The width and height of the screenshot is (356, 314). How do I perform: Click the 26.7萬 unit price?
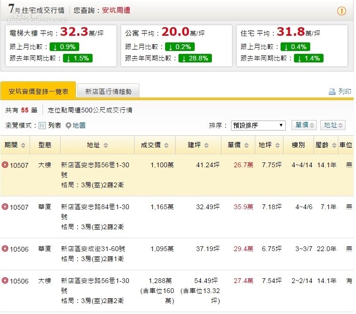point(243,165)
